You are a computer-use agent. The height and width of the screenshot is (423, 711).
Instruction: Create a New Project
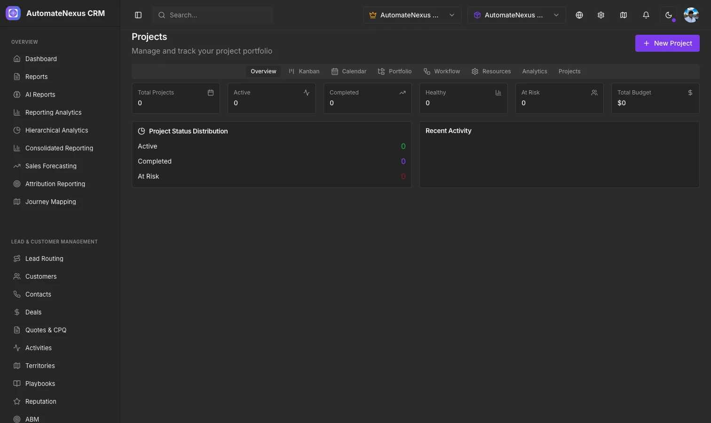click(x=667, y=43)
